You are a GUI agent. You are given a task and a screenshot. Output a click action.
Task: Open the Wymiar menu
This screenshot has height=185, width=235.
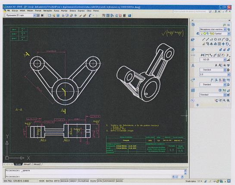[x=64, y=11]
